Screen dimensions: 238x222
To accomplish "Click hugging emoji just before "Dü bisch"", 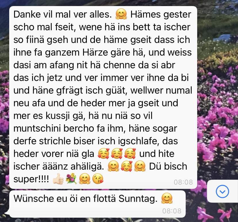I will 140,166.
